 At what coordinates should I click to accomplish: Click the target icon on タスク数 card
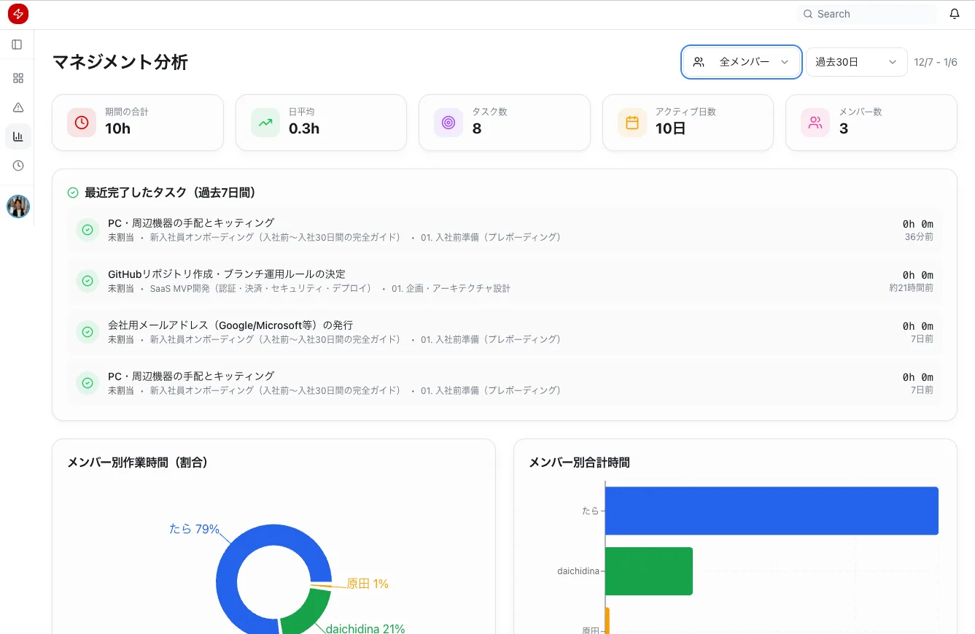coord(448,123)
